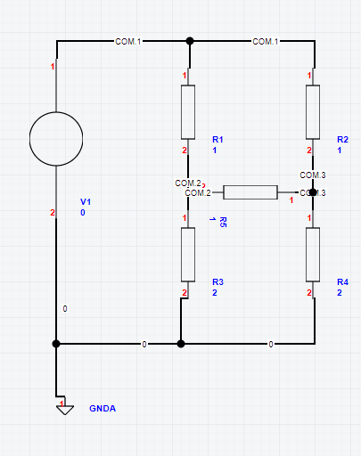Click the R4 value 2
The height and width of the screenshot is (456, 361).
click(x=340, y=293)
